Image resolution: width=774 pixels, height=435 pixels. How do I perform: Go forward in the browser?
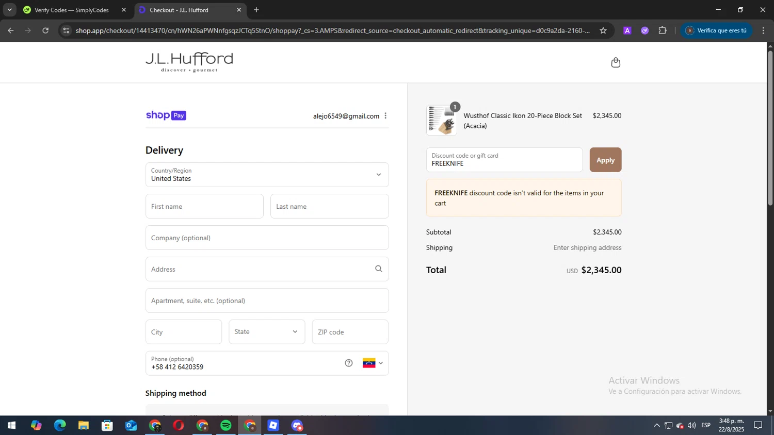(28, 30)
